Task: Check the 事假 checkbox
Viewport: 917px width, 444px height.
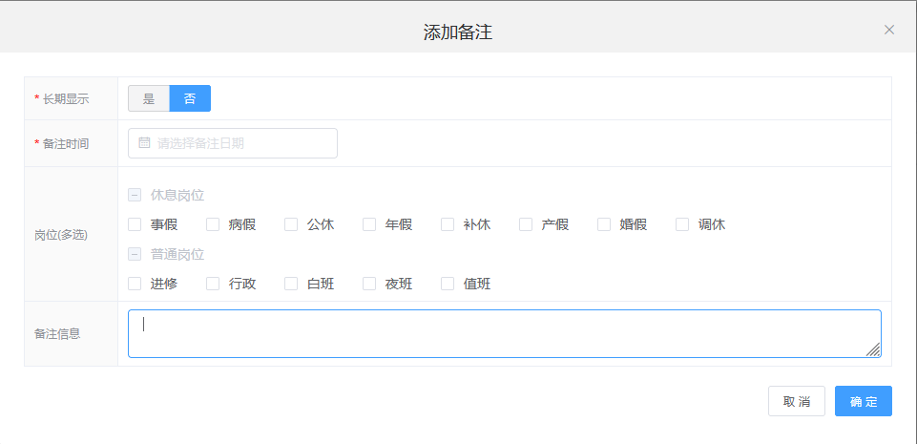Action: click(135, 224)
